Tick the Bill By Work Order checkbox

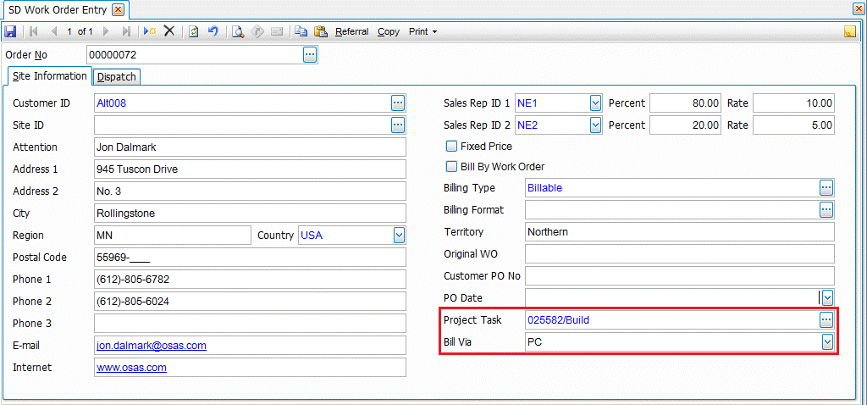[x=451, y=167]
